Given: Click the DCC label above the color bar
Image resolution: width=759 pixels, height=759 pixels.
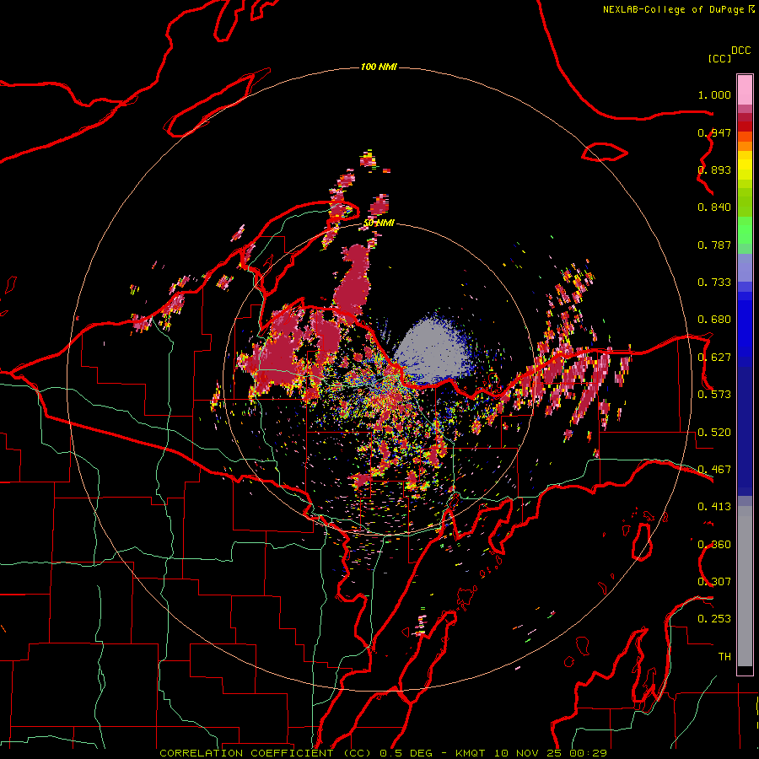Looking at the screenshot, I should 741,51.
